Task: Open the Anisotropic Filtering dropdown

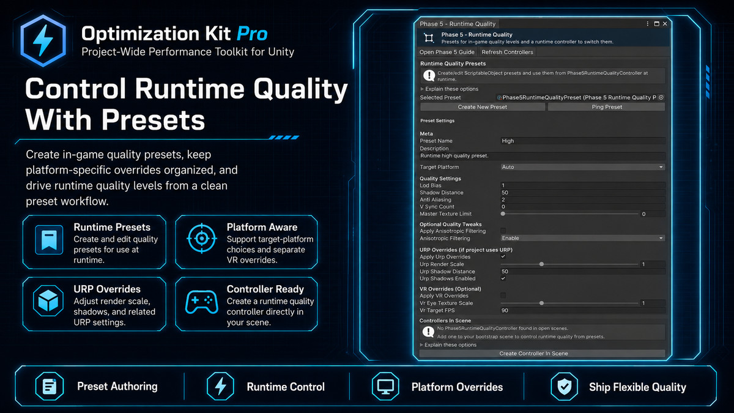Action: pos(582,238)
